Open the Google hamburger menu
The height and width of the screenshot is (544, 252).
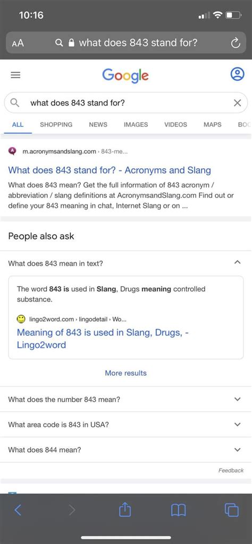(x=15, y=75)
